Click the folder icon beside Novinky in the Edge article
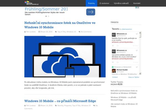Screen dimensions: 166x110 tap(56, 106)
